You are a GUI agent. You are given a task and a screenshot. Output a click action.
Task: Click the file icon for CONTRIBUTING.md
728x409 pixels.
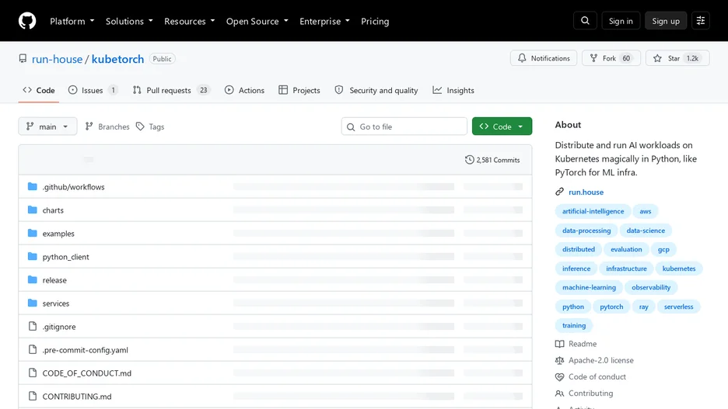[32, 396]
